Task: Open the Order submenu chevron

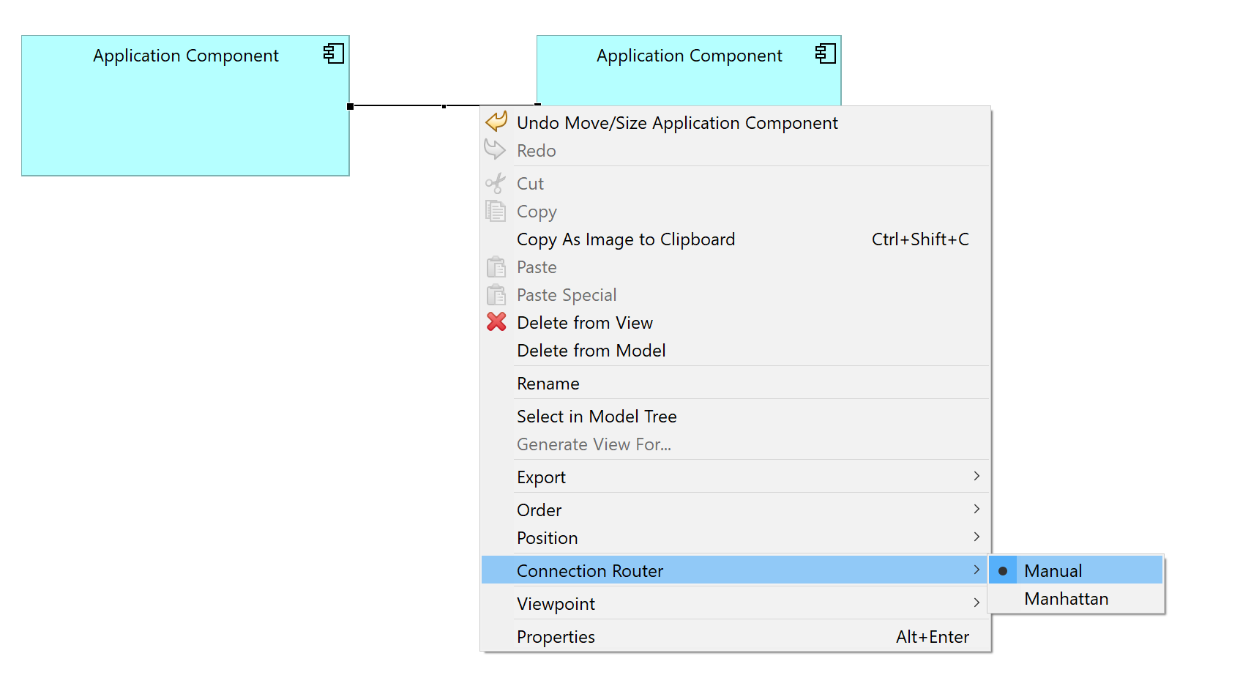Action: [976, 509]
